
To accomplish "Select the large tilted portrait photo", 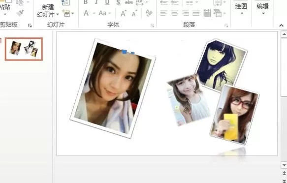I will coord(113,89).
